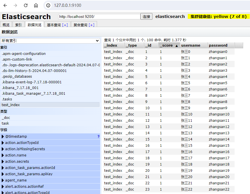This screenshot has width=250, height=194.
Task: Click the sort arrow on _score column
Action: (x=176, y=46)
